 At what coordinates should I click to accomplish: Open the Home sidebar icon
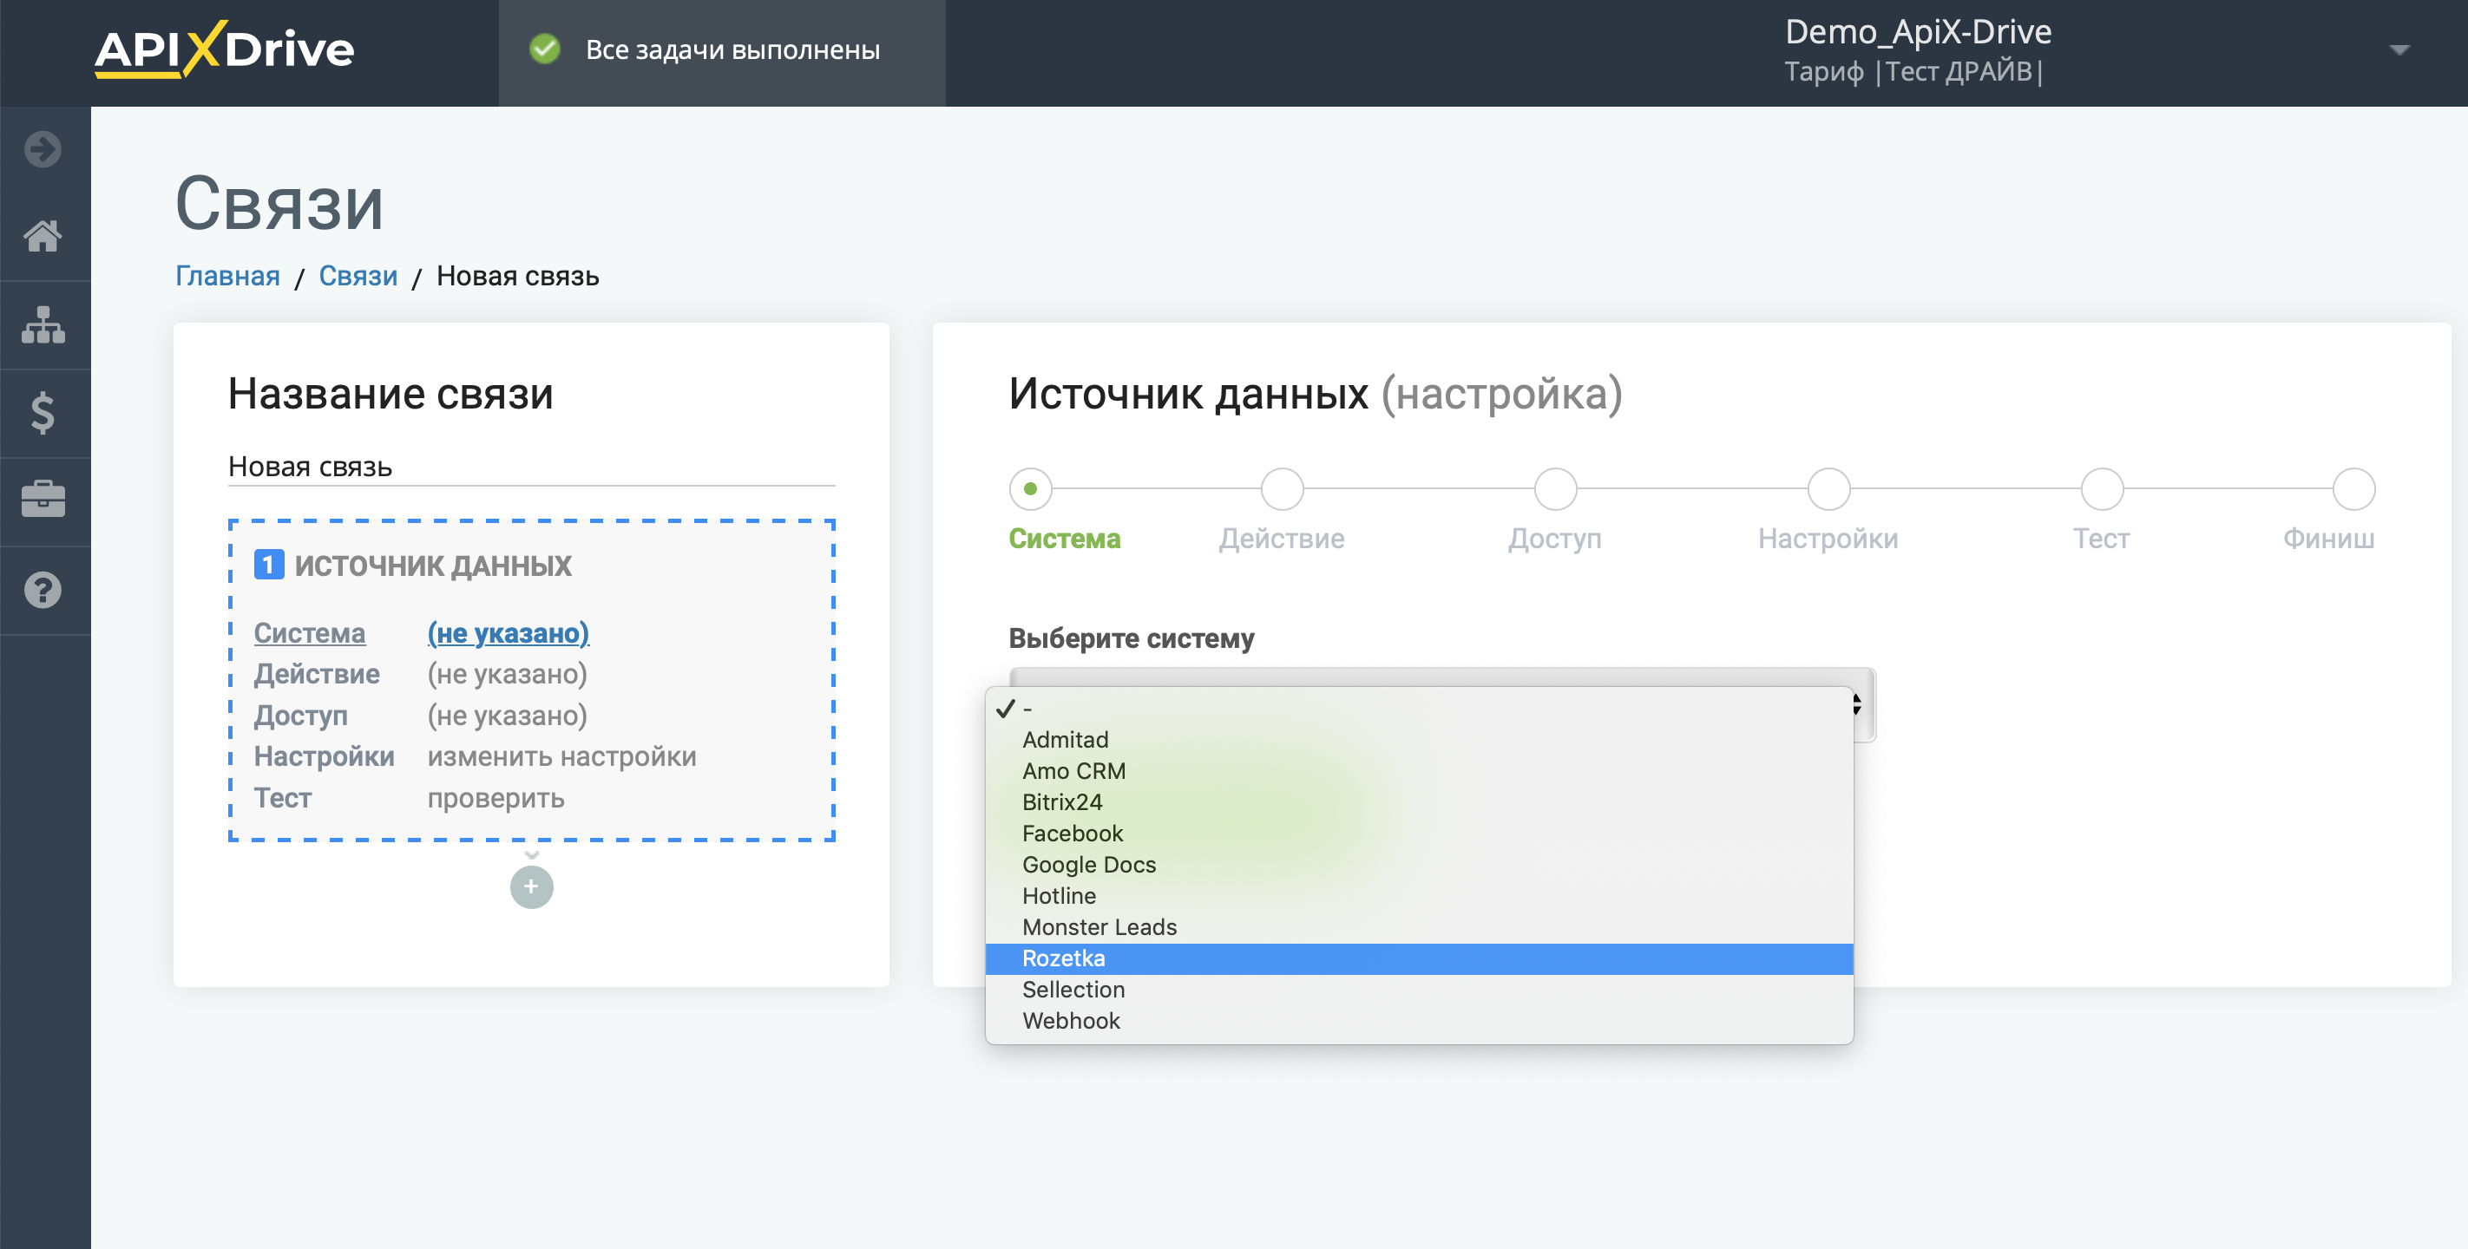point(43,236)
